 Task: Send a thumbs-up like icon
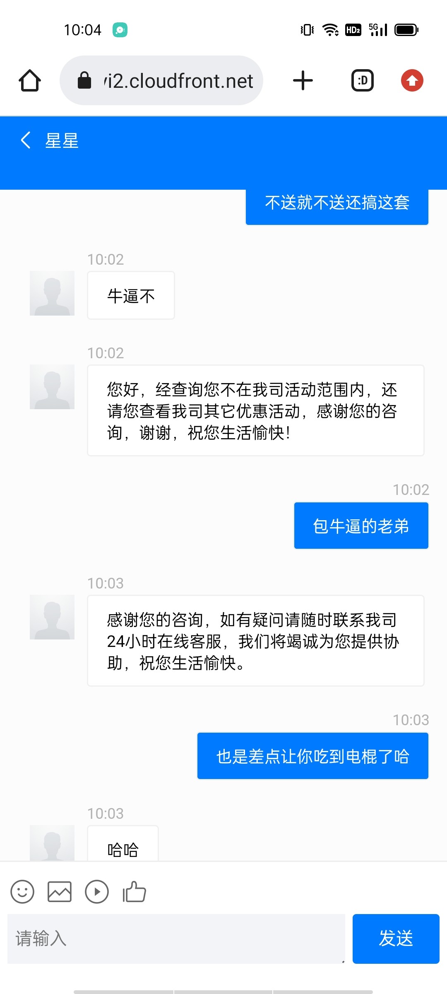point(134,891)
